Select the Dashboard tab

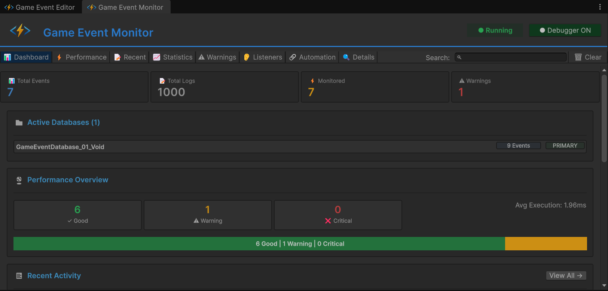click(x=27, y=57)
